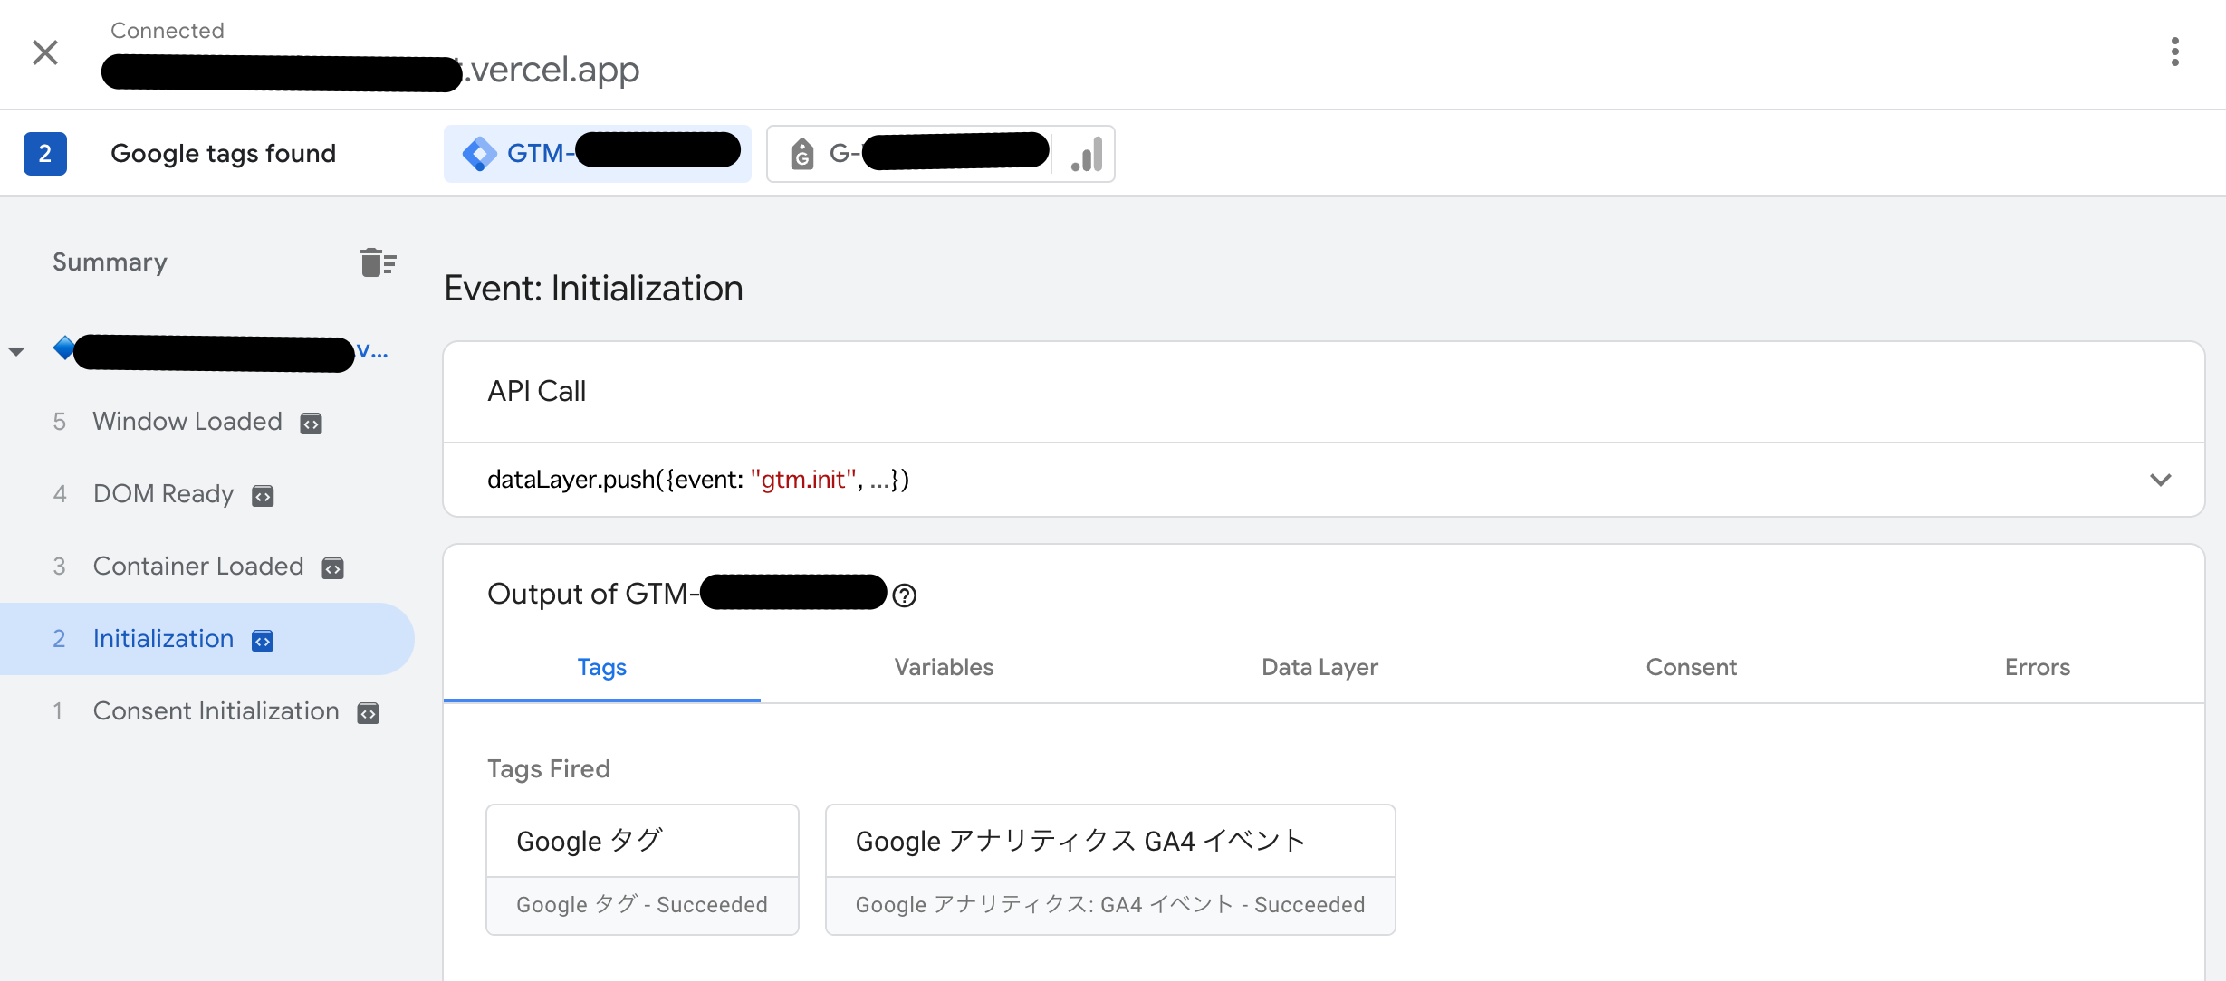Click the code icon next to DOM Ready
This screenshot has width=2226, height=981.
(263, 494)
